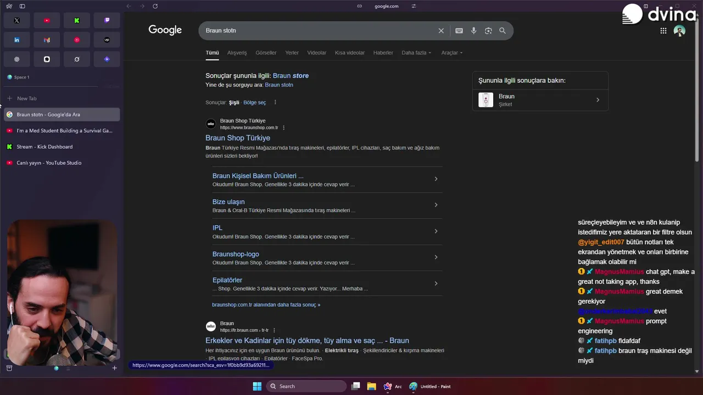703x395 pixels.
Task: Open the Google apps grid
Action: click(663, 31)
